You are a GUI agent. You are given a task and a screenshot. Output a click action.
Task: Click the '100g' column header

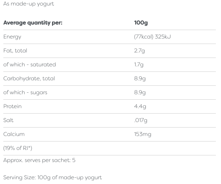pos(141,23)
